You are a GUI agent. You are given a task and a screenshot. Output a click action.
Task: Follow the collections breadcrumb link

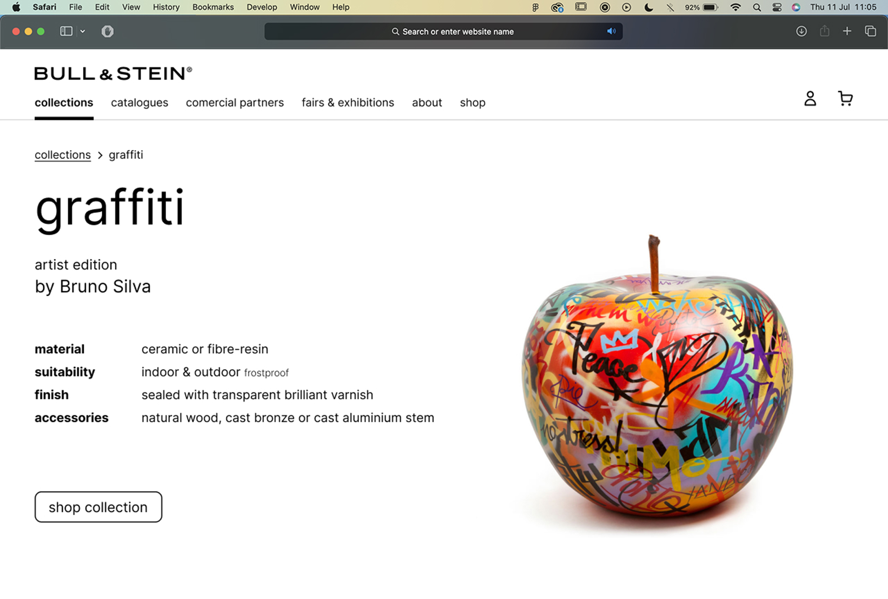(x=63, y=155)
